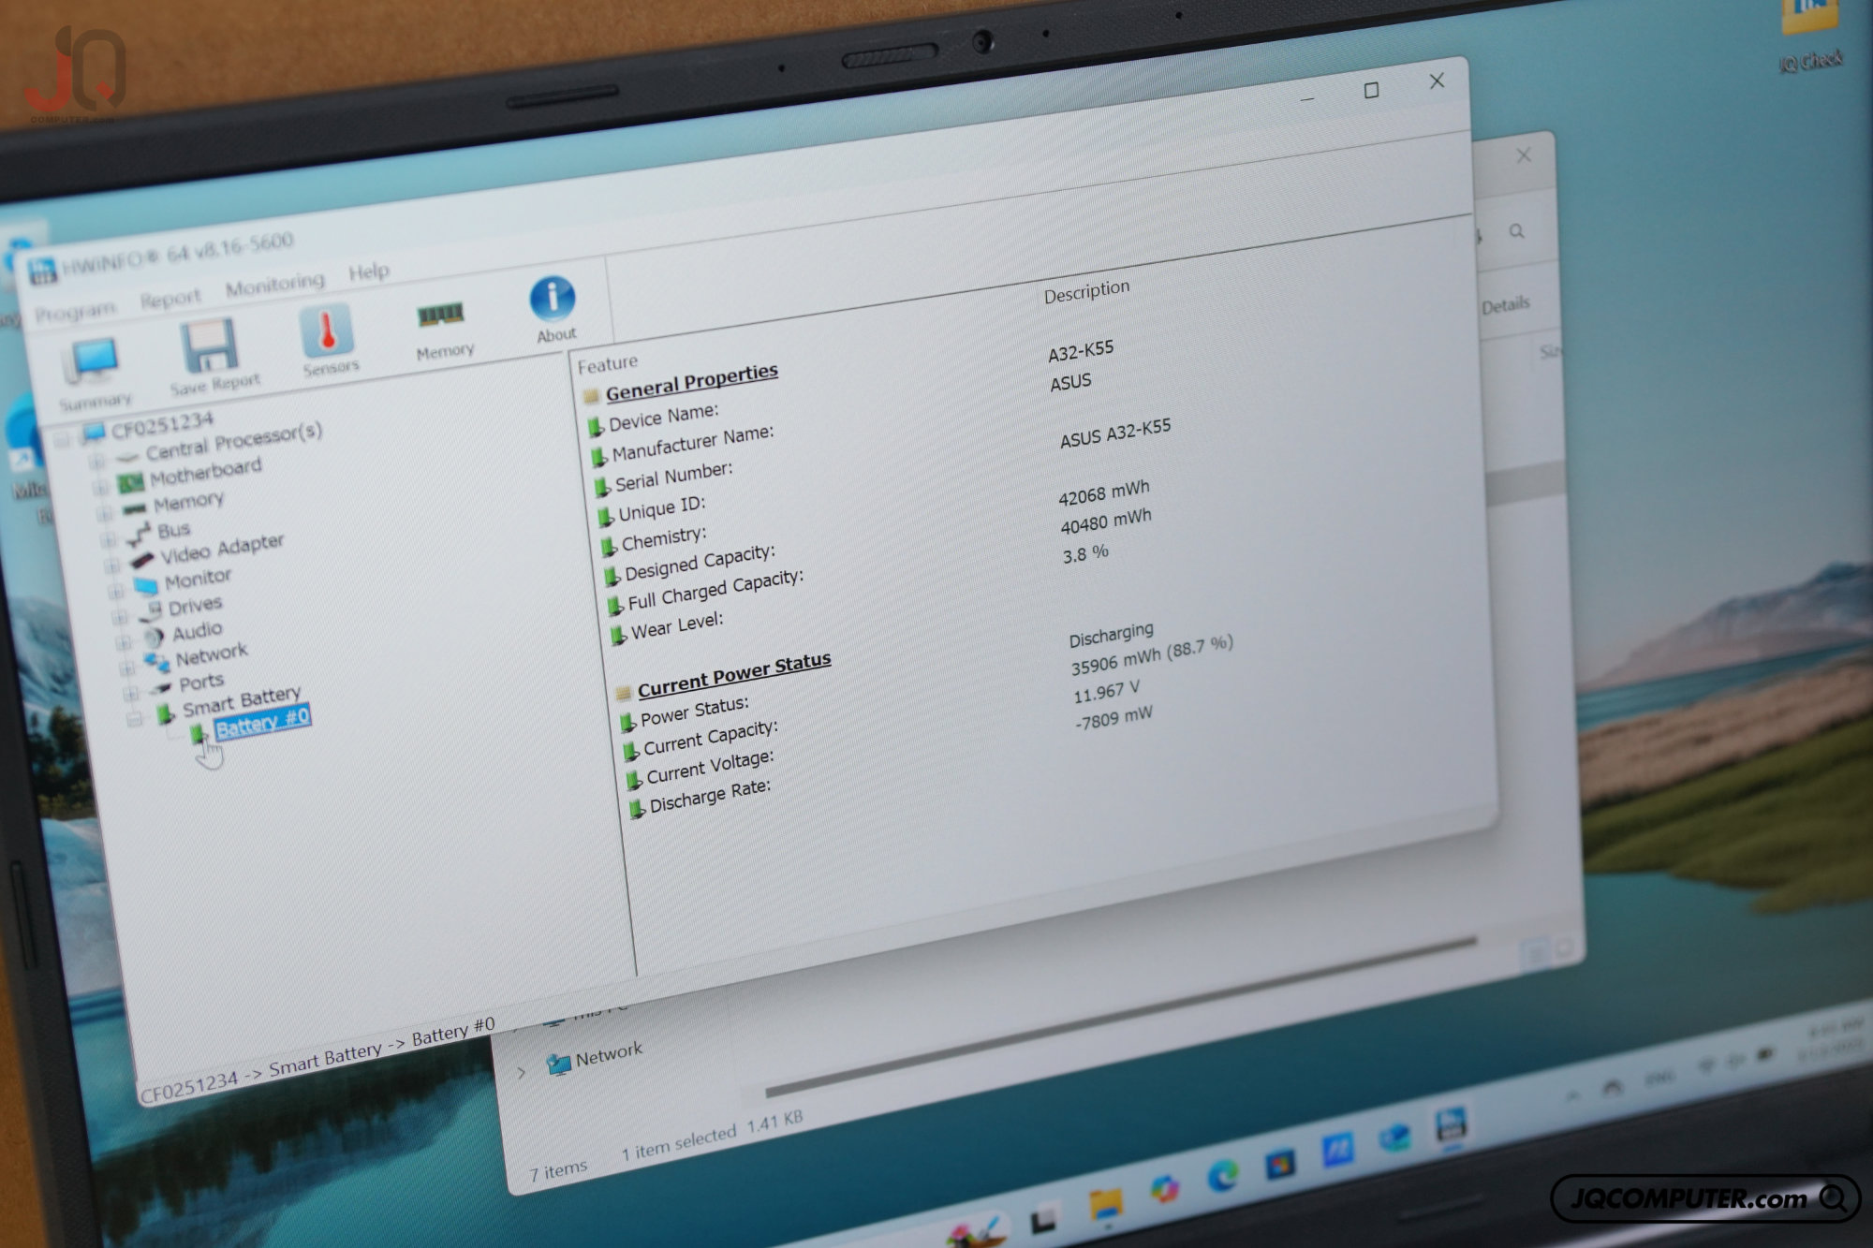
Task: Click Details button in File Explorer window
Action: tap(1505, 304)
